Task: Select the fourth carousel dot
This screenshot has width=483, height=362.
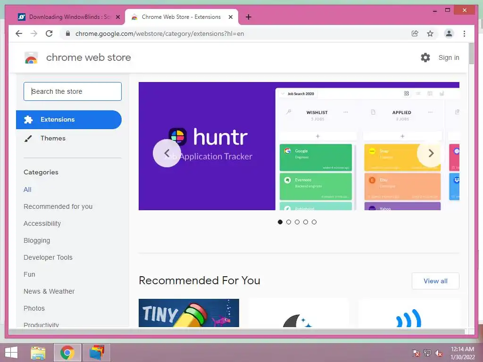Action: [306, 222]
